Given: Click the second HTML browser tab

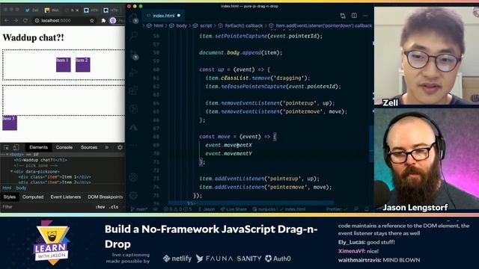Looking at the screenshot, I should [110, 10].
